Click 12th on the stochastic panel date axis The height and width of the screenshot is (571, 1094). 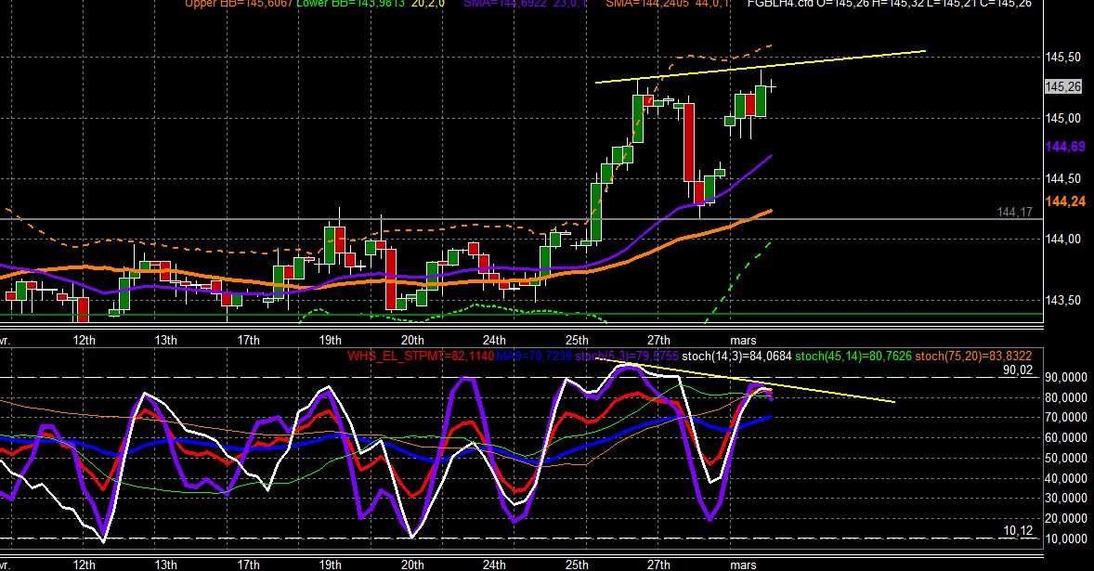[x=84, y=565]
